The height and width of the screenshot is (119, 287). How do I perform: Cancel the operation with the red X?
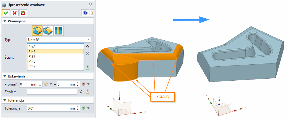click(x=14, y=13)
